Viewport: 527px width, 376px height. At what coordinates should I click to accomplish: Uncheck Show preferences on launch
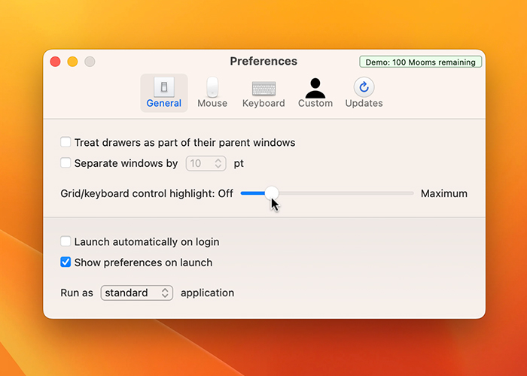(65, 262)
